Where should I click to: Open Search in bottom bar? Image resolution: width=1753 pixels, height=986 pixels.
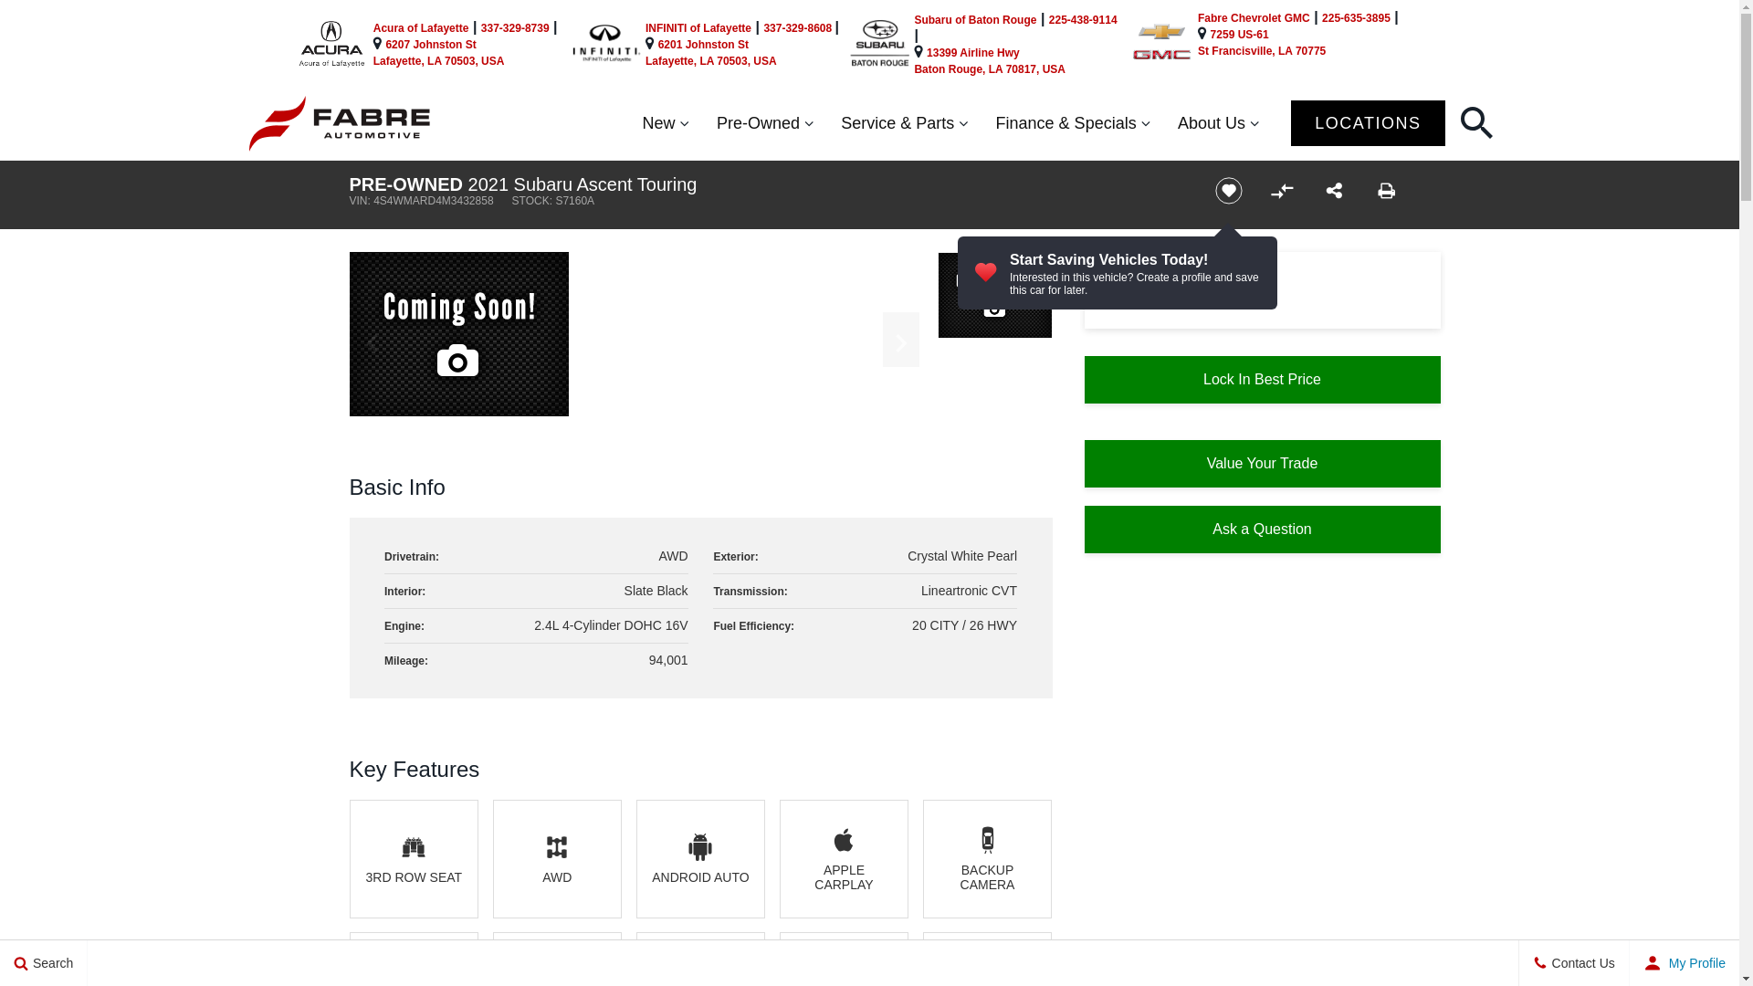(x=44, y=963)
